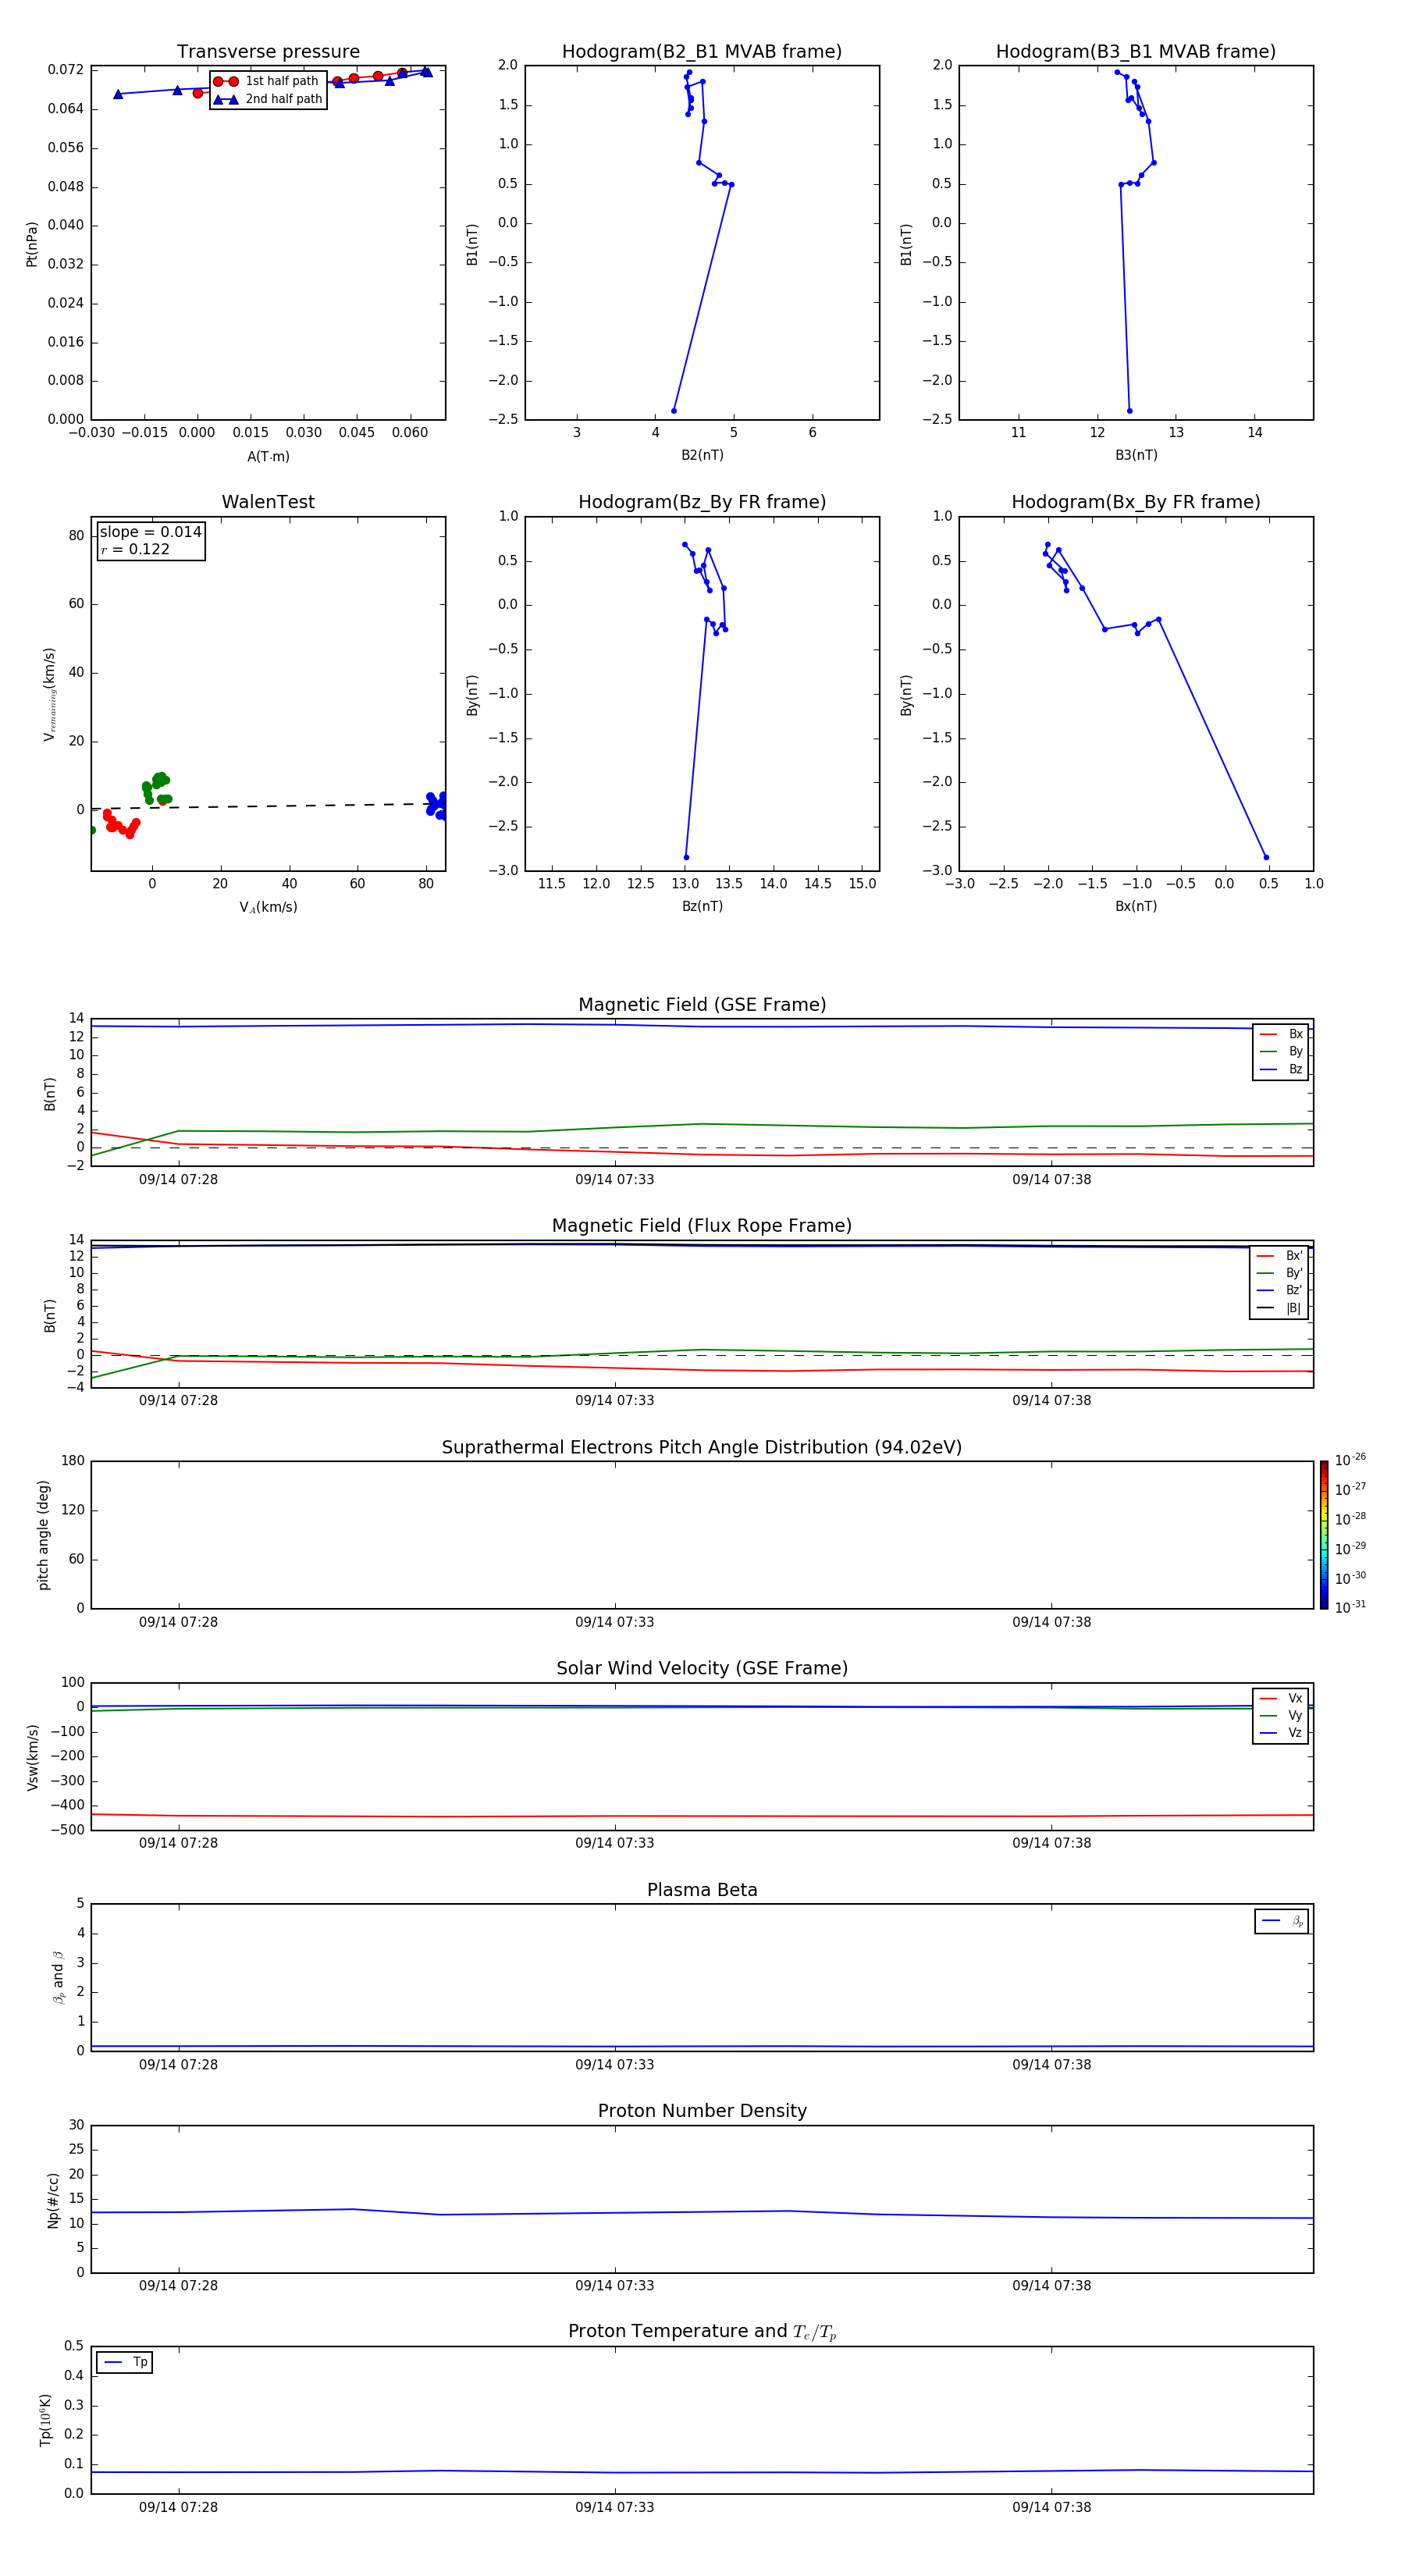The width and height of the screenshot is (1405, 2576).
Task: Click the By entry in GSE magnetic field legend
Action: (x=1281, y=1051)
